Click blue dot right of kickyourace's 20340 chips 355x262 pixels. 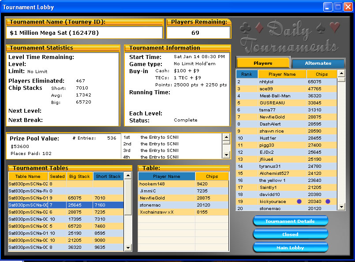click(x=328, y=202)
